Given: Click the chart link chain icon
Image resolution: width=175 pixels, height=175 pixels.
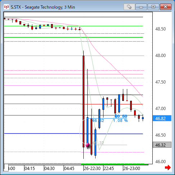Looking at the screenshot, I should point(129,7).
